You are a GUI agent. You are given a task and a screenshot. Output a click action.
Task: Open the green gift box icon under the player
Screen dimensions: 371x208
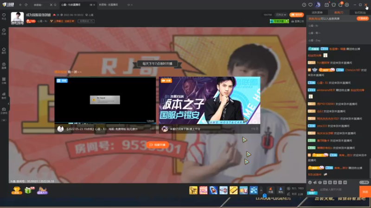point(29,190)
